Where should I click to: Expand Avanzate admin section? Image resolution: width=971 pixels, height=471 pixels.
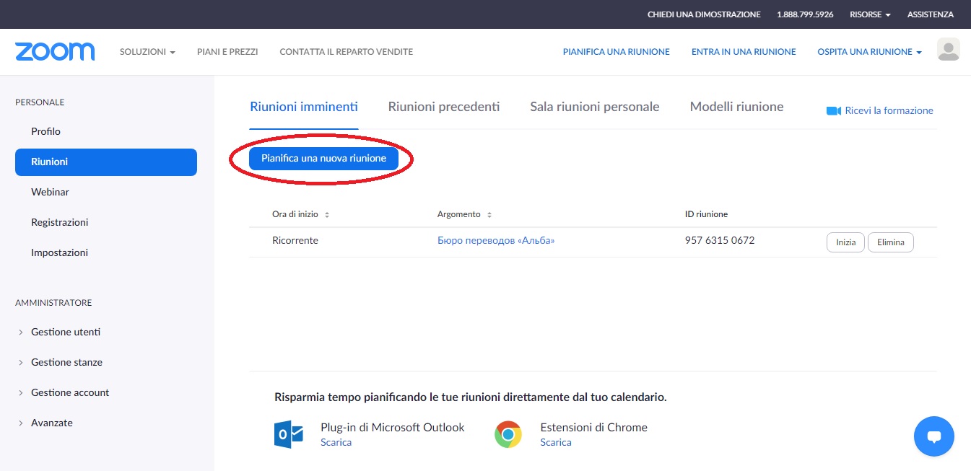(52, 423)
